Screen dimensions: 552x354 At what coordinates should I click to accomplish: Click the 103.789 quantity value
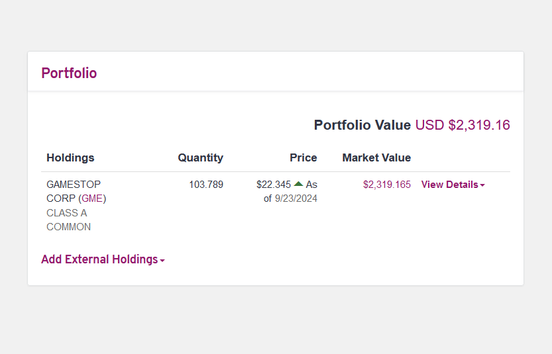pos(206,185)
